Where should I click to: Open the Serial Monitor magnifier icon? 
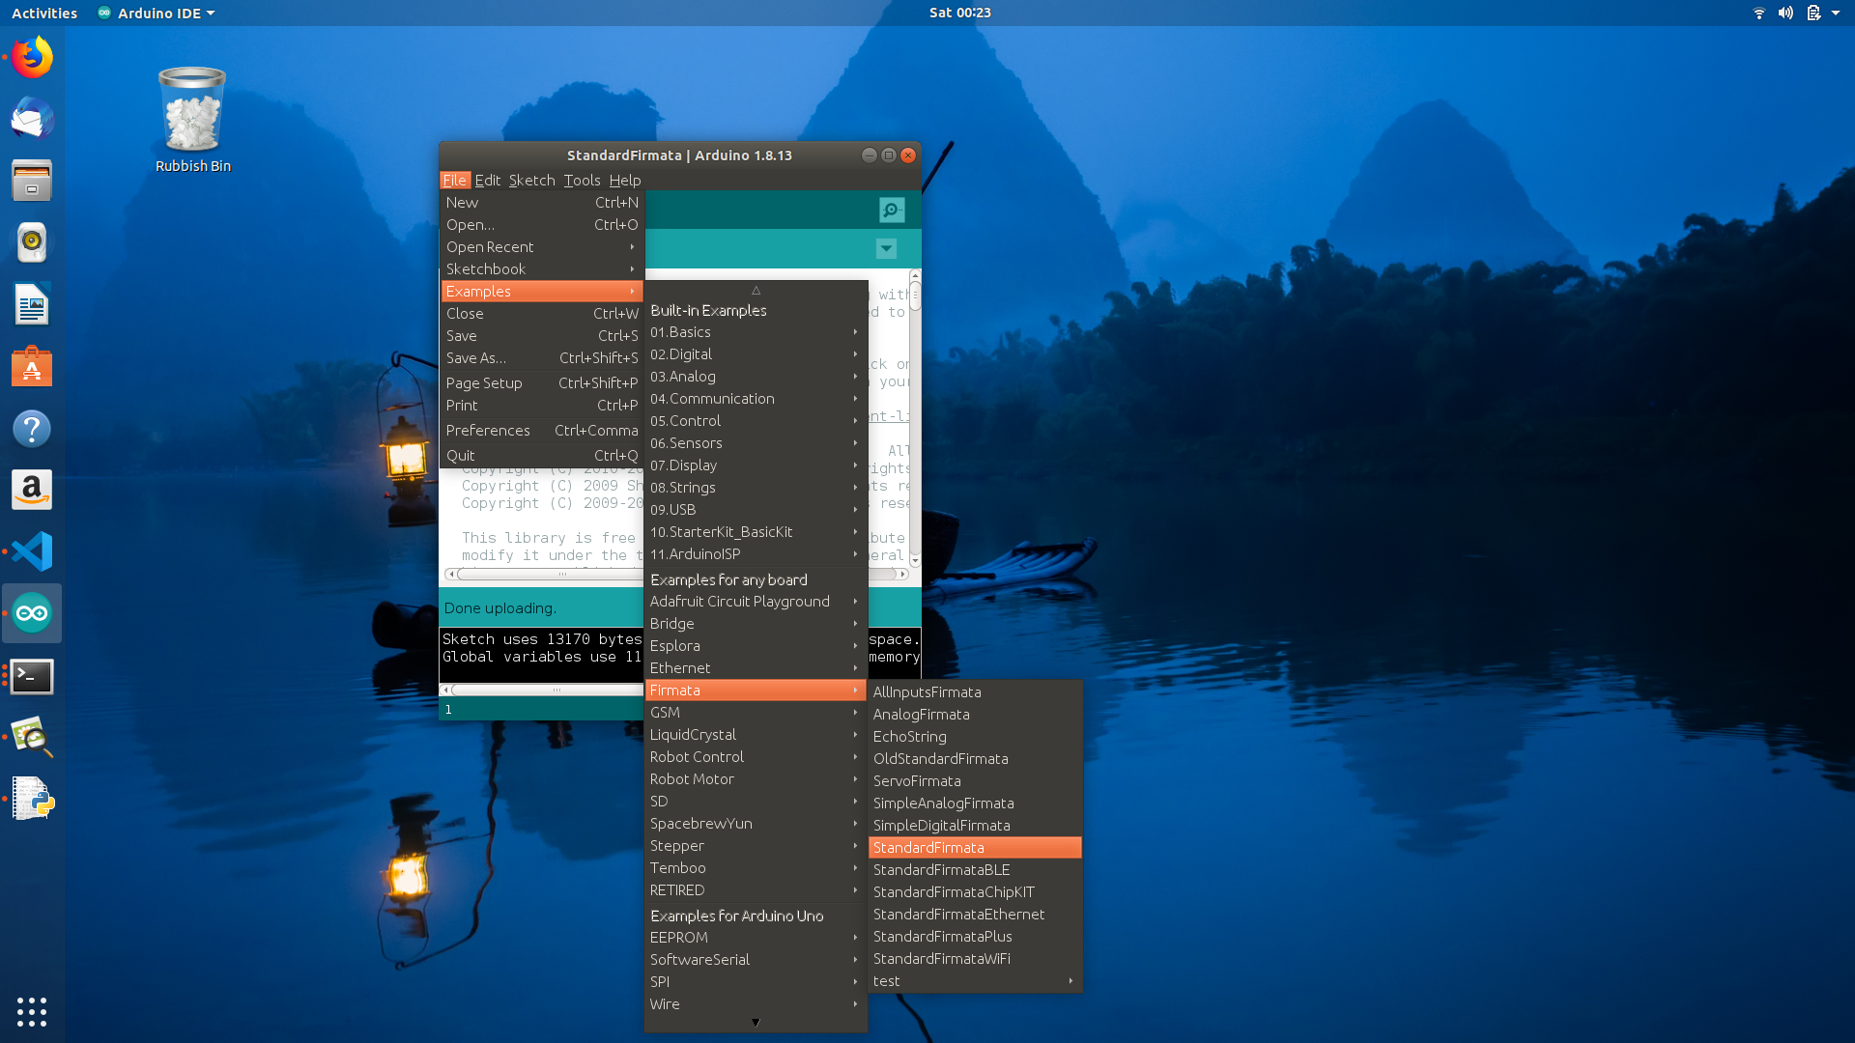891,210
